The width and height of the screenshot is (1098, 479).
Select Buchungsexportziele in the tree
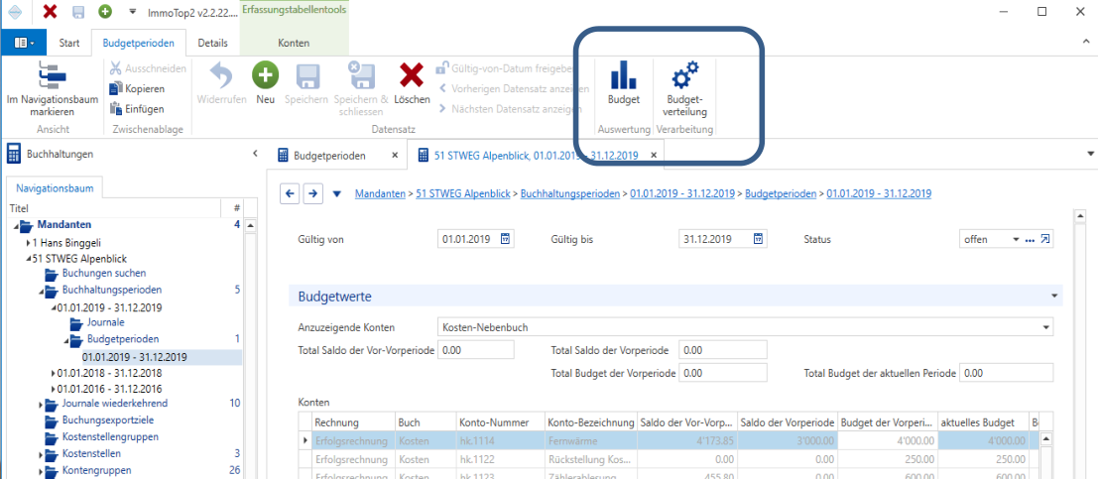[x=108, y=420]
